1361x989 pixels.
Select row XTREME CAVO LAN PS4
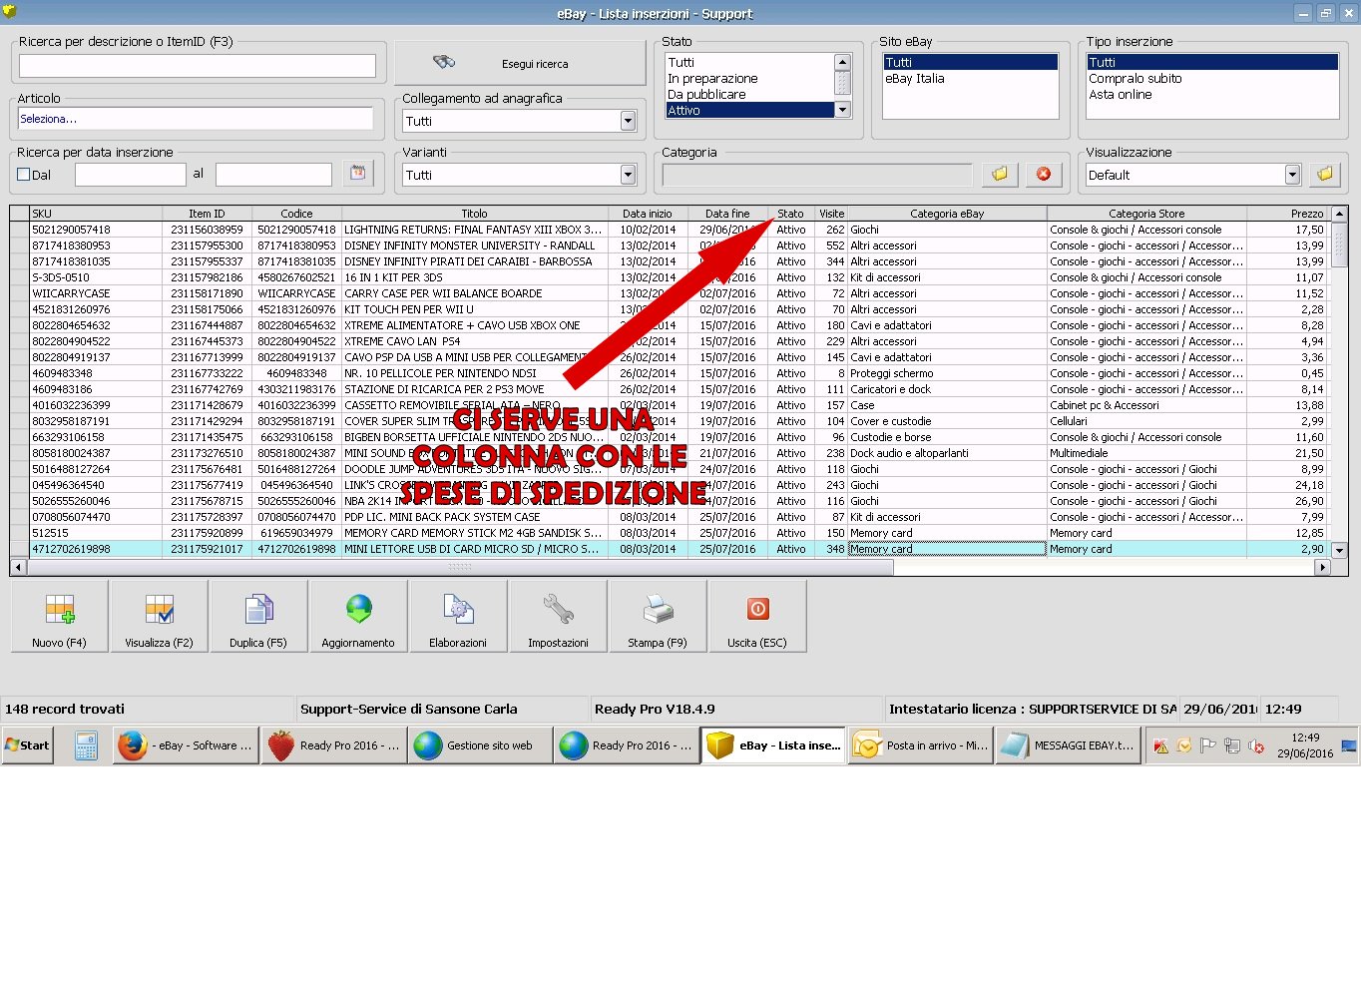click(x=669, y=341)
